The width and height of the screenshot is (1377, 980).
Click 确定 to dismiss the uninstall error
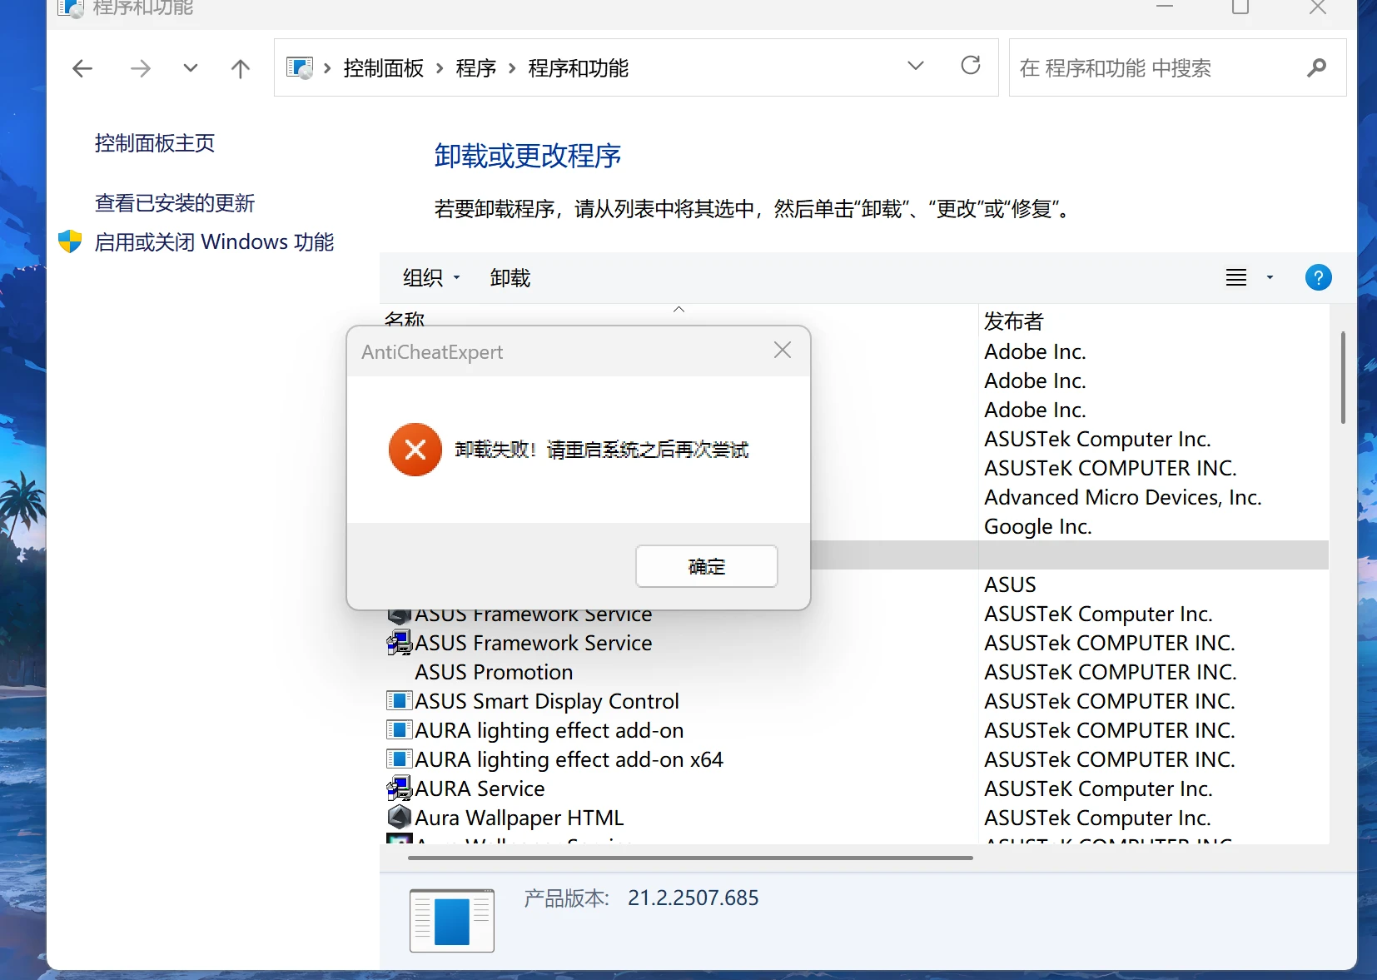706,566
